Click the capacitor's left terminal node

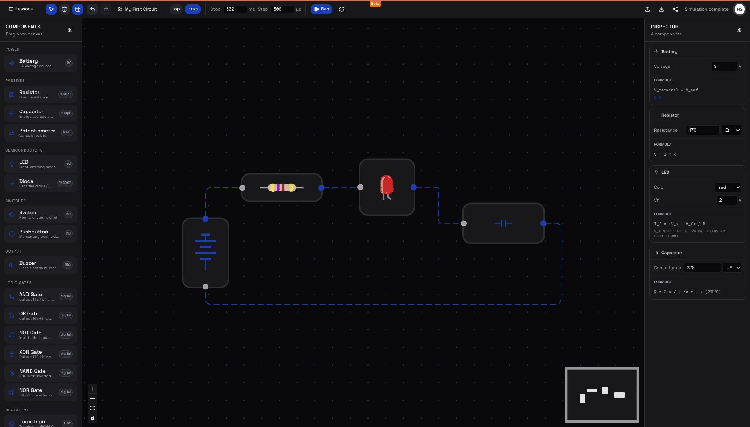pyautogui.click(x=464, y=223)
